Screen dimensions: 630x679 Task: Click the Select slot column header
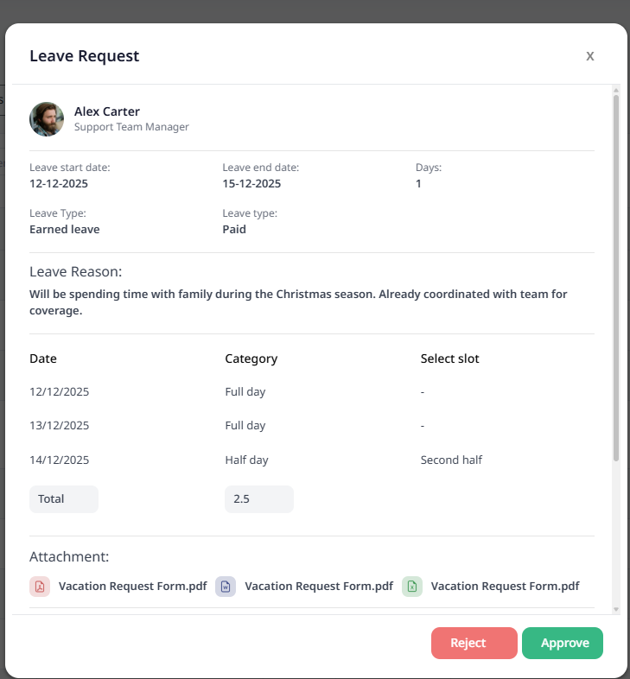click(449, 359)
